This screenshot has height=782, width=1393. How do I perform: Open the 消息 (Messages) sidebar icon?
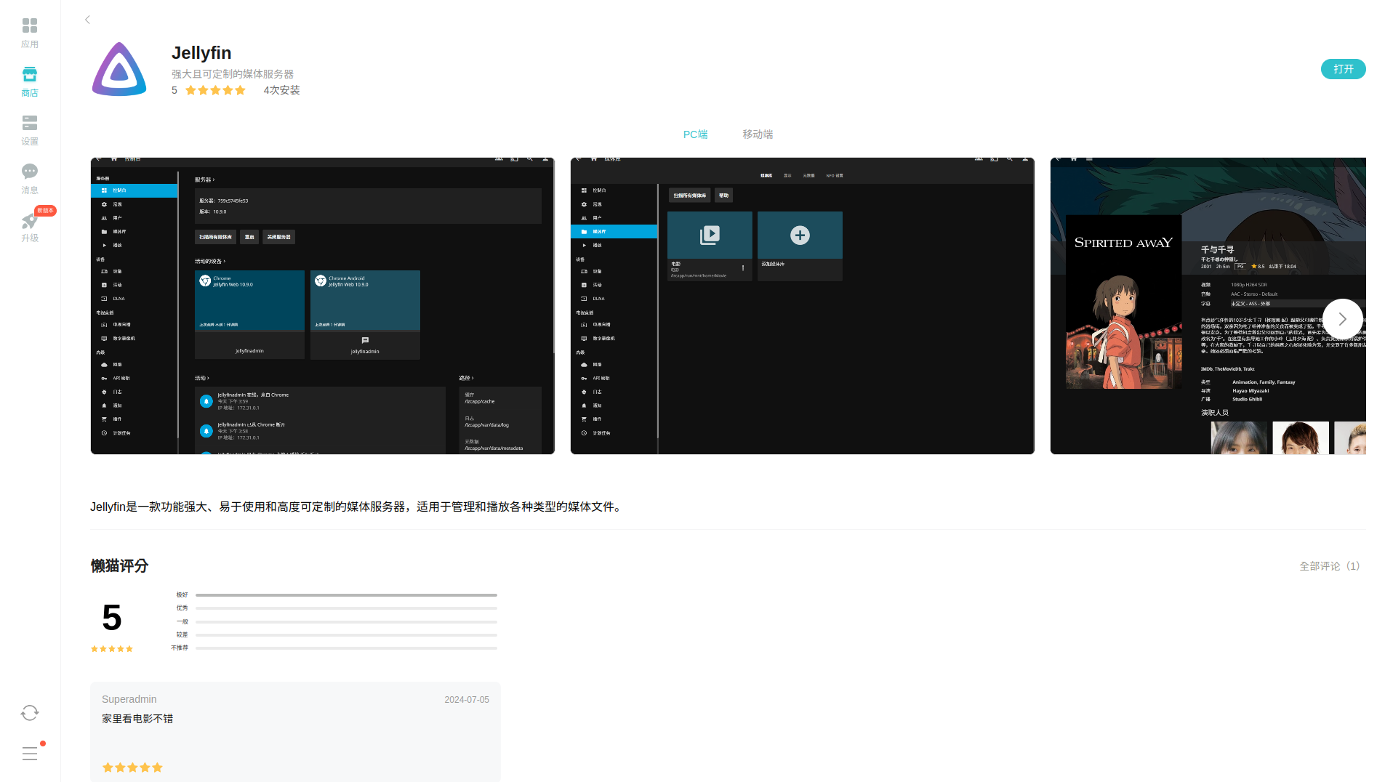(30, 179)
